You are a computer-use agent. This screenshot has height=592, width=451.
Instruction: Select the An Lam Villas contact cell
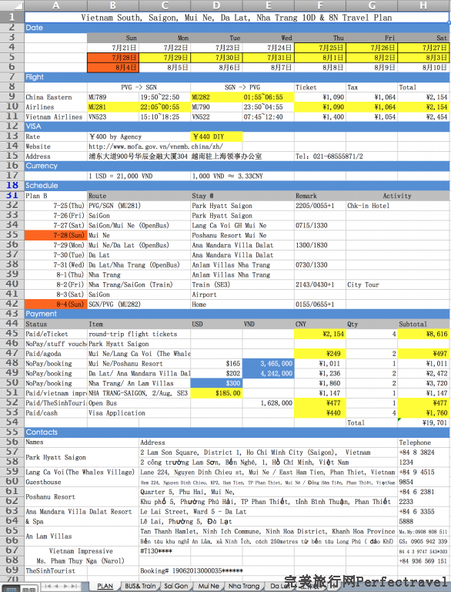82,536
